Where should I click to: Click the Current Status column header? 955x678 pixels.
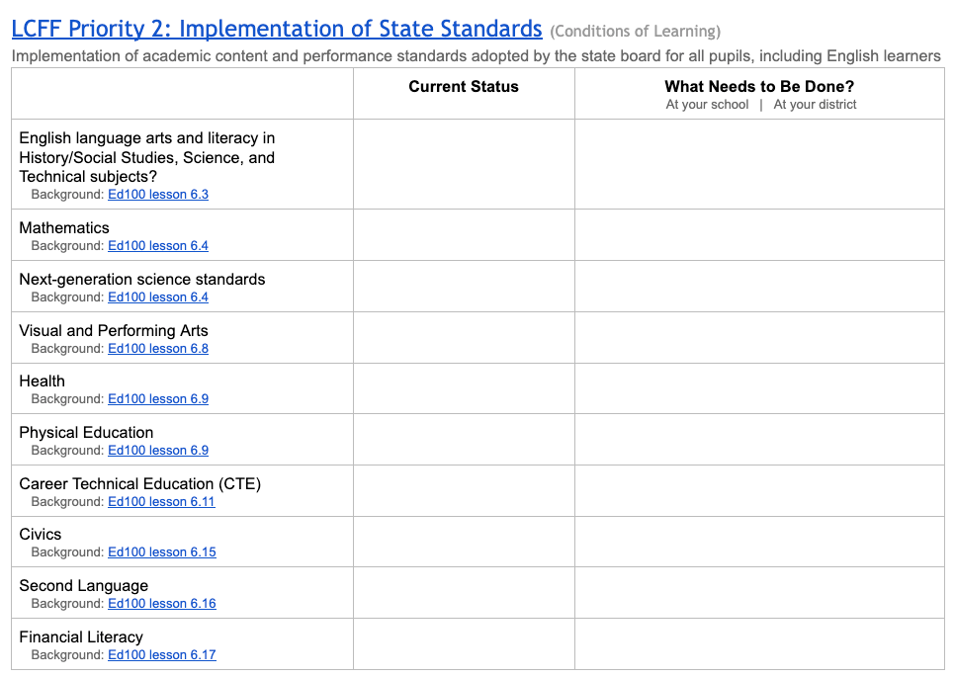tap(464, 87)
